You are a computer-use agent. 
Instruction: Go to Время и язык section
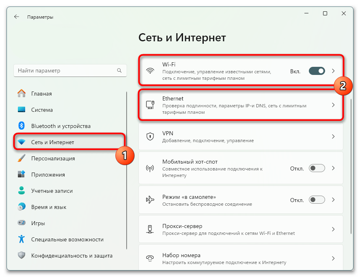70,207
